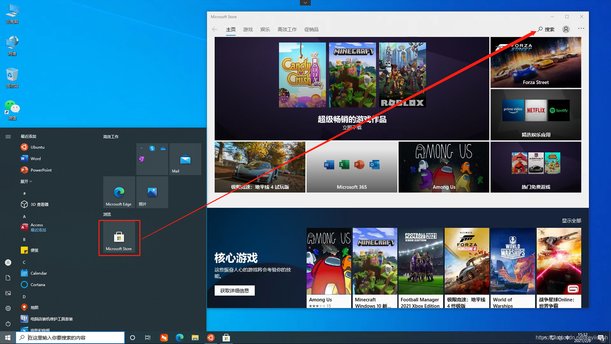Click the 浏览 group header in Start

(x=107, y=214)
